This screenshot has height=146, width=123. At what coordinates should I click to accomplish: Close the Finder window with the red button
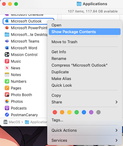point(4,4)
